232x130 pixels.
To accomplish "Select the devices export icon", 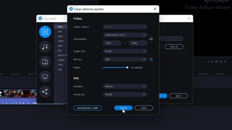I will click(45, 62).
